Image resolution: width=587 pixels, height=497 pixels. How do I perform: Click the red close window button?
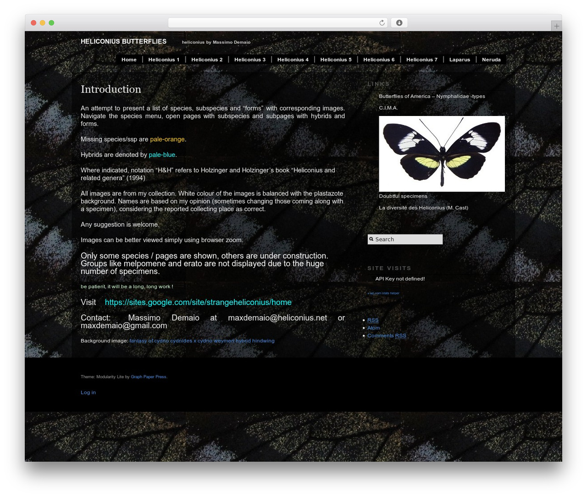tap(33, 23)
